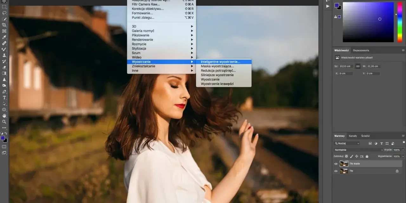The width and height of the screenshot is (406, 203).
Task: Select the Sharpen triangle tool in toolbar
Action: (4, 79)
